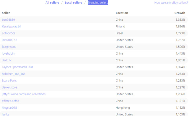This screenshot has height=116, width=189.
Task: Click the 1,443% growth value
Action: (x=180, y=53)
